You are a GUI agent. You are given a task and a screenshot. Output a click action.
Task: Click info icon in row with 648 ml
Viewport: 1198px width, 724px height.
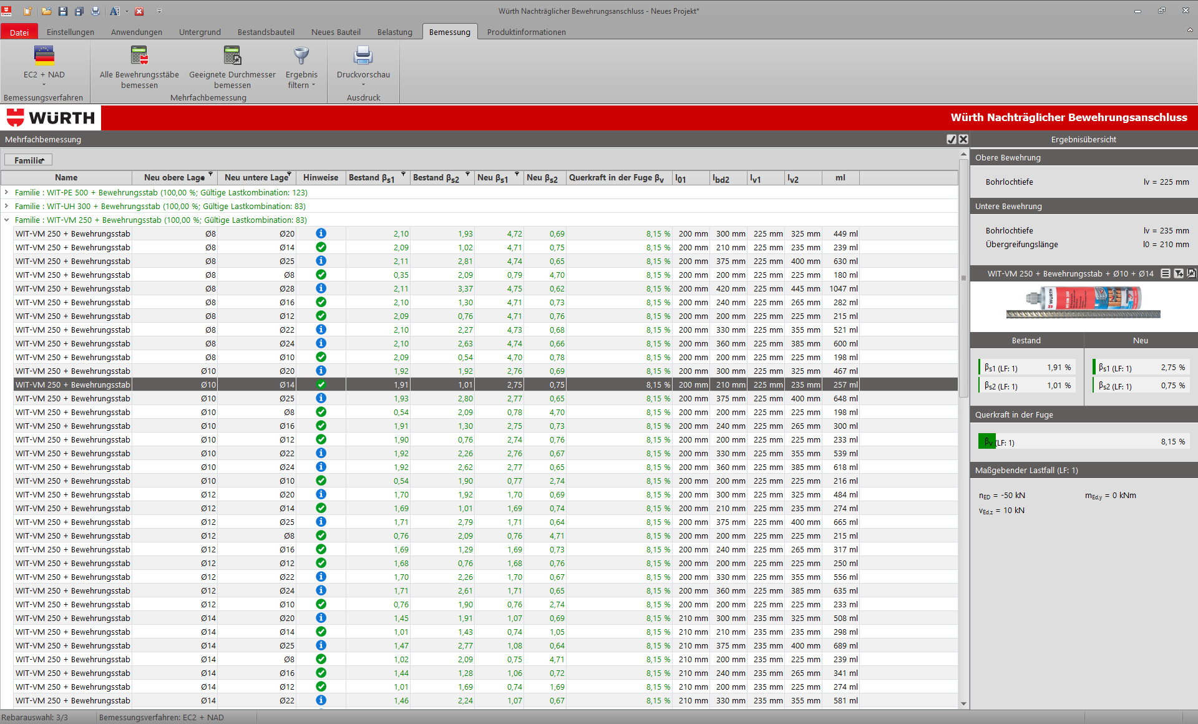(321, 398)
